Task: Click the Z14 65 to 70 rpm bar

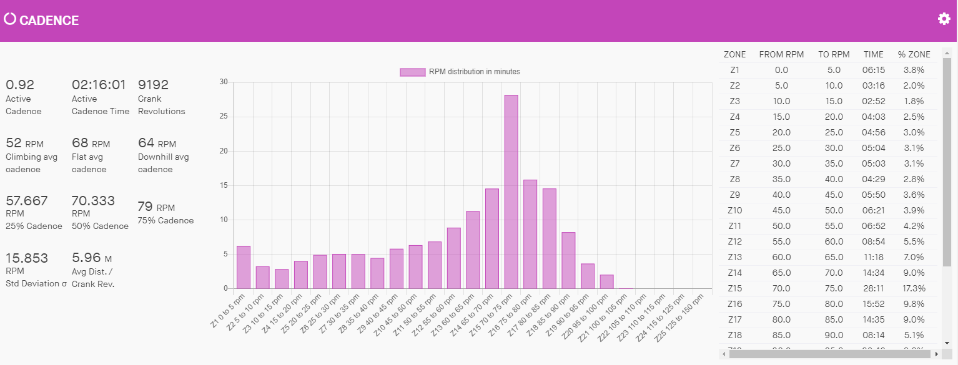Action: pyautogui.click(x=492, y=238)
